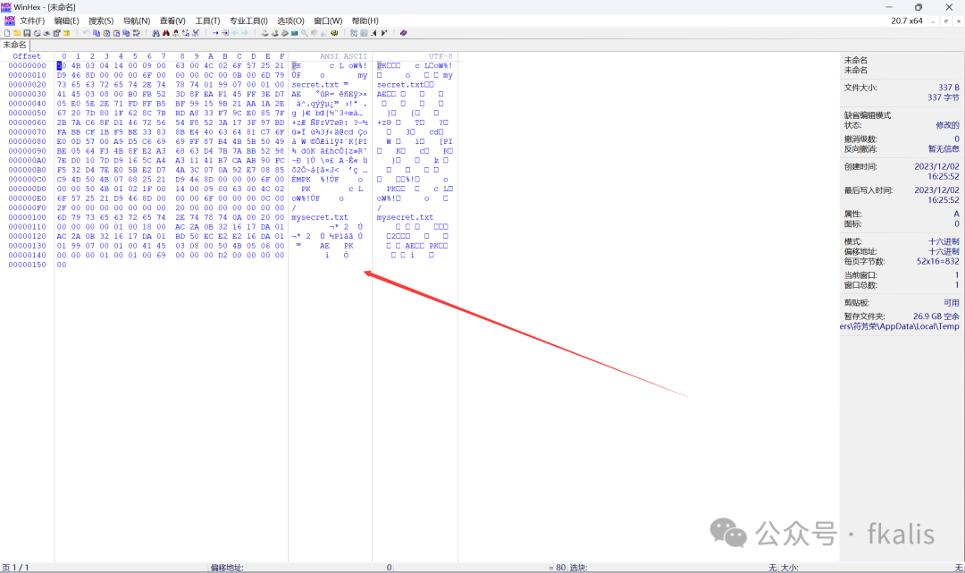Click the black right-pointing triangle icon
Viewport: 965px width, 573px height.
pyautogui.click(x=384, y=33)
